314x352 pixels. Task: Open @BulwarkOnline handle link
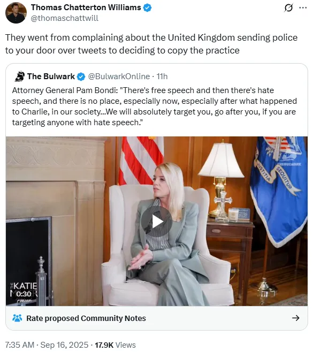119,76
